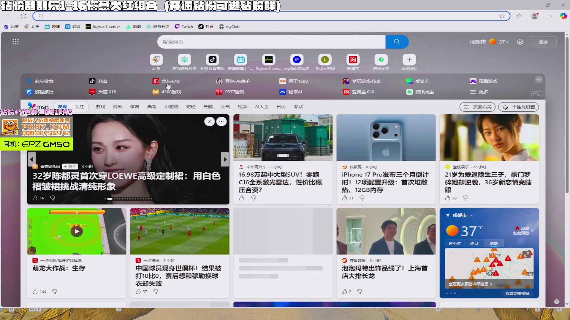Open the 体育 news category

[x=134, y=107]
